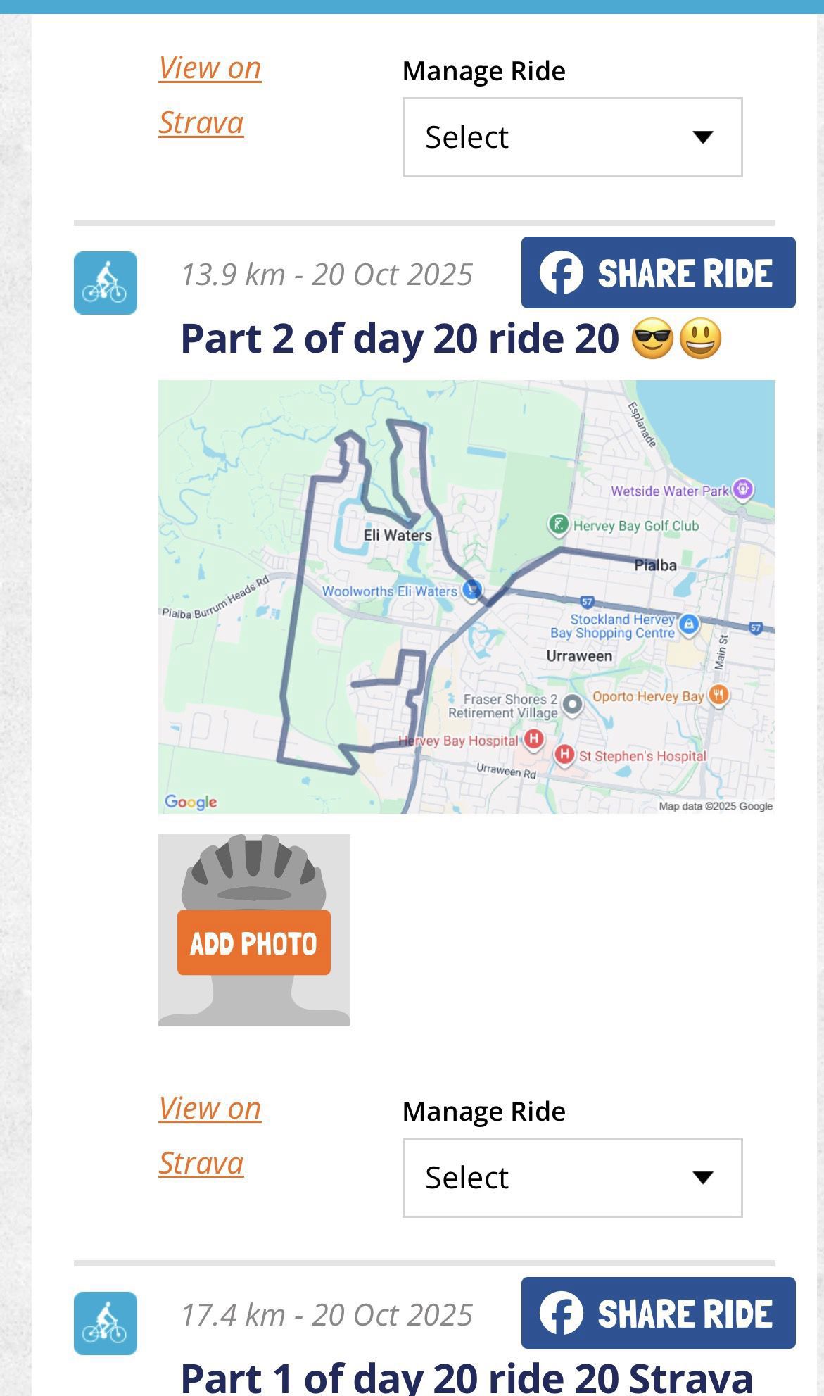Tap the Stockland Hervey Bay Shopping Centre marker
The width and height of the screenshot is (824, 1396).
pyautogui.click(x=689, y=624)
